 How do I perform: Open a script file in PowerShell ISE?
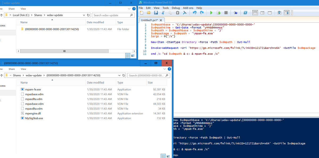pos(149,13)
